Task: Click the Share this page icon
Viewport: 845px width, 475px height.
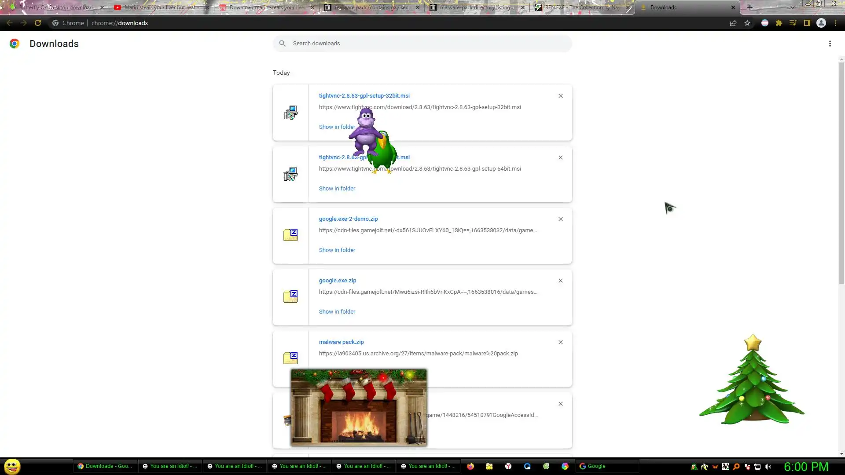Action: [x=733, y=23]
